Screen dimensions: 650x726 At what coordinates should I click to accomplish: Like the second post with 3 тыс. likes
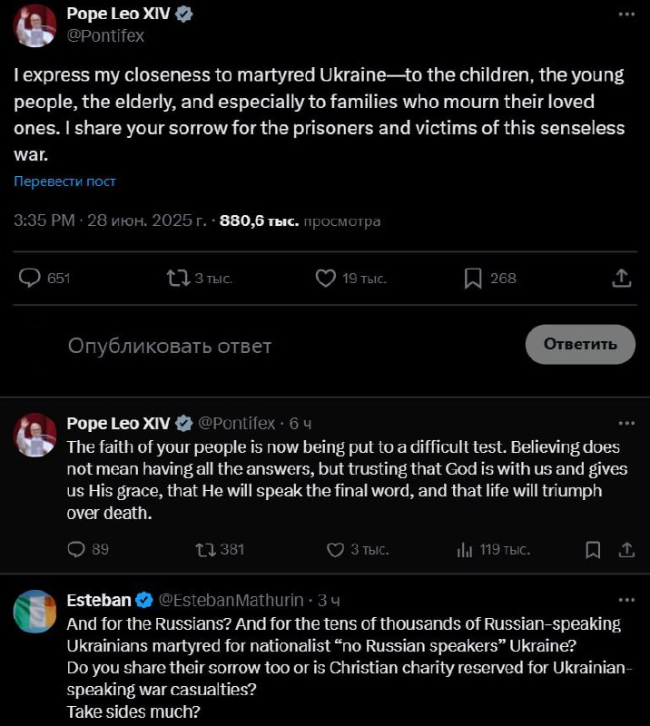point(336,549)
